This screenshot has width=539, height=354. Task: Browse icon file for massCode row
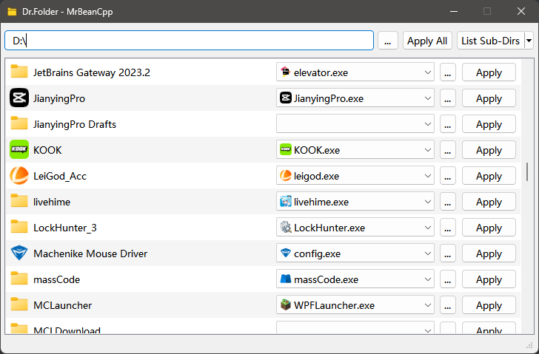pyautogui.click(x=447, y=279)
